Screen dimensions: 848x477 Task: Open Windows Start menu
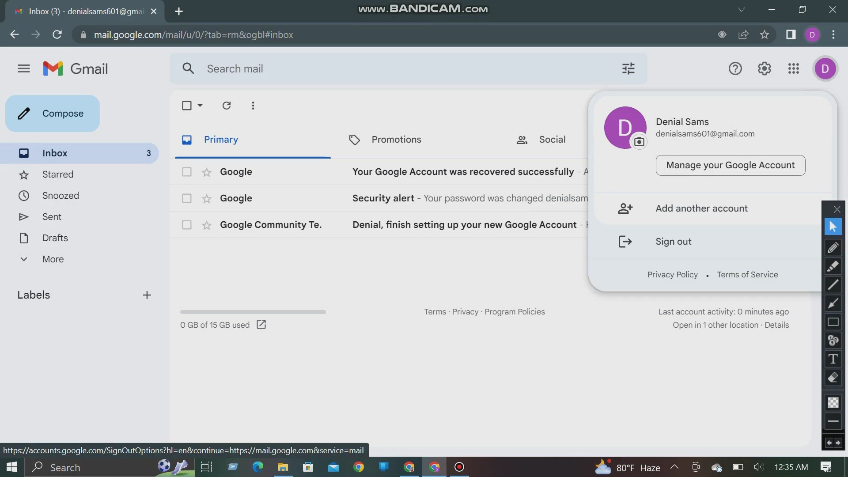12,467
